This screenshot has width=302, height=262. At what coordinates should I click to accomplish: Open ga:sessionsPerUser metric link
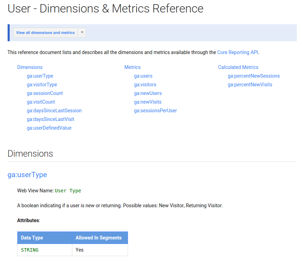155,111
